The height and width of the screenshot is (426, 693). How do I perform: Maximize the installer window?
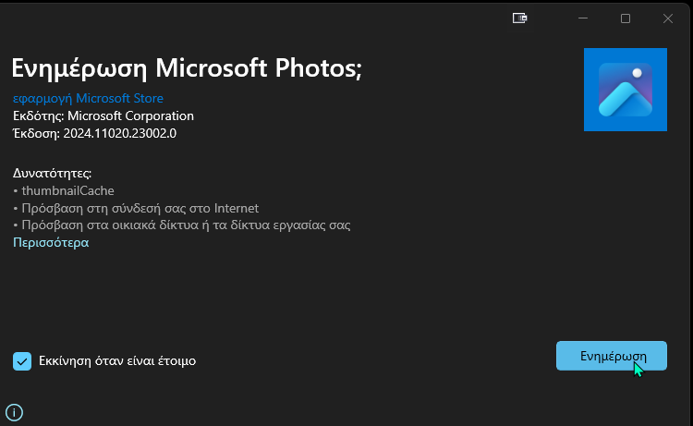coord(626,18)
